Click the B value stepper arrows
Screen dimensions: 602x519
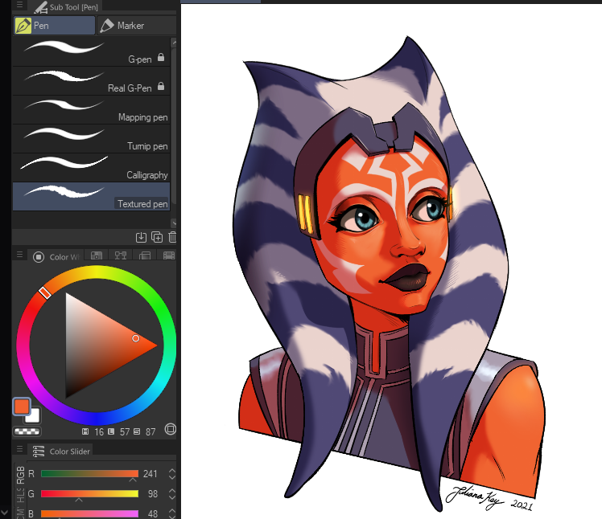tap(172, 513)
